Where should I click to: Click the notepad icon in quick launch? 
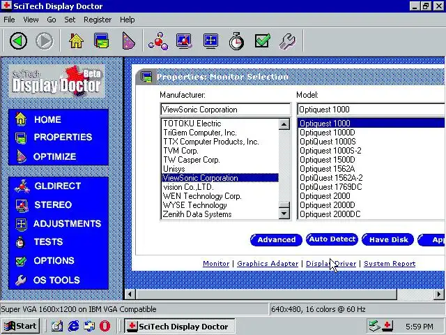point(57,326)
